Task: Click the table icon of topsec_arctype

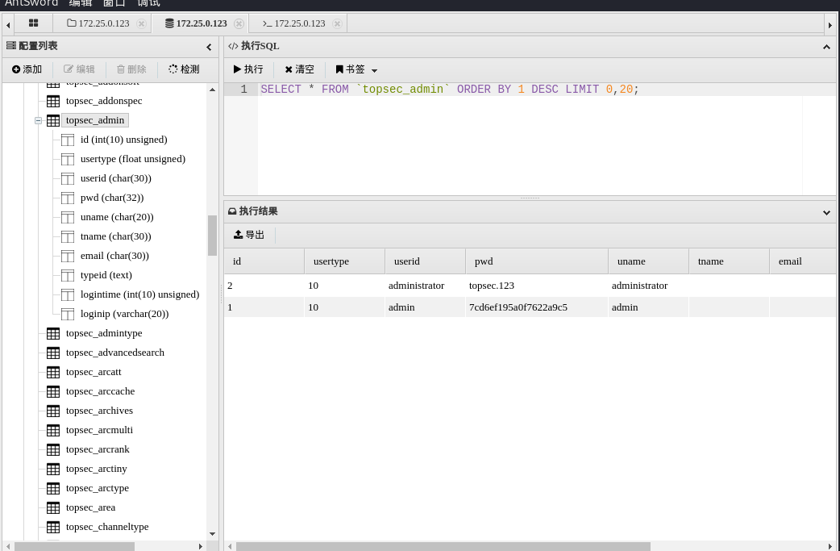Action: 53,488
